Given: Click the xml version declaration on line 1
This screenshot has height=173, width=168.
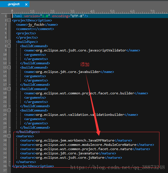Looking at the screenshot, I should tap(50, 16).
